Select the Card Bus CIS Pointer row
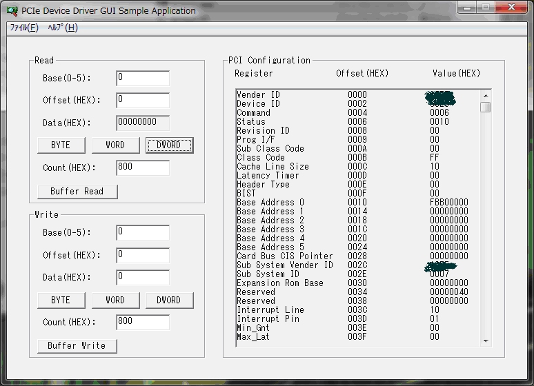The height and width of the screenshot is (386, 534). point(358,256)
